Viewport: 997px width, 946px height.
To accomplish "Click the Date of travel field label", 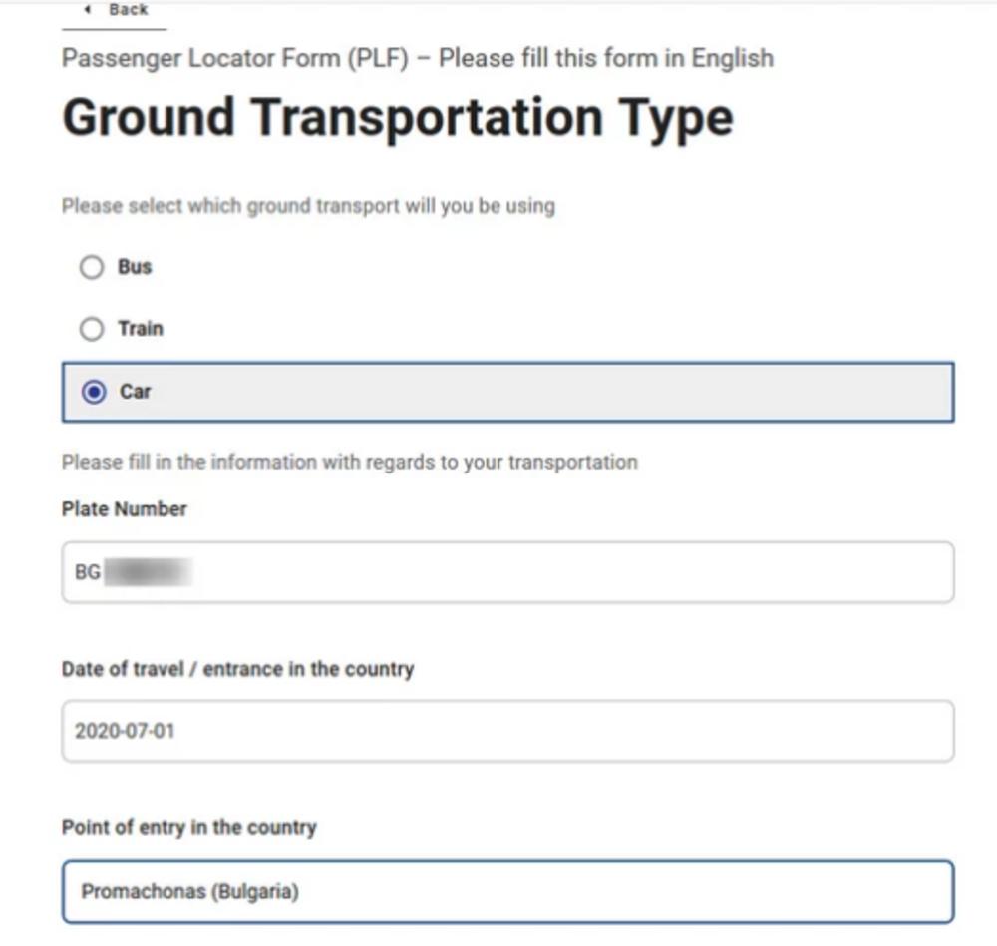I will pyautogui.click(x=237, y=669).
